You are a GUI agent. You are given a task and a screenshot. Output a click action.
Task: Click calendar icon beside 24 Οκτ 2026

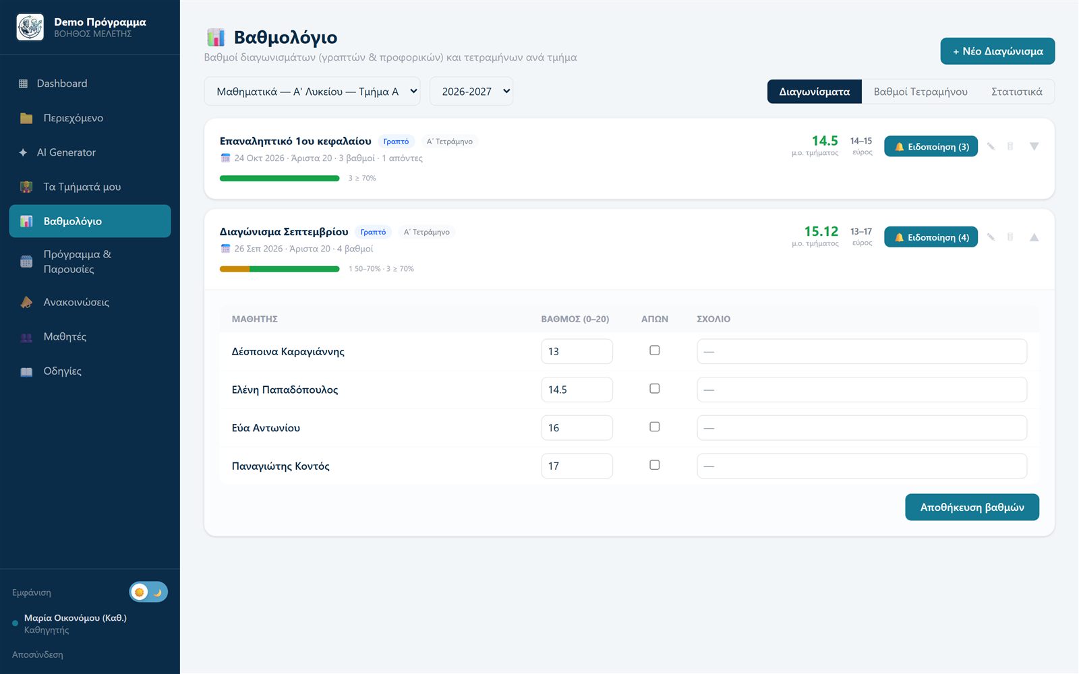[x=226, y=158]
